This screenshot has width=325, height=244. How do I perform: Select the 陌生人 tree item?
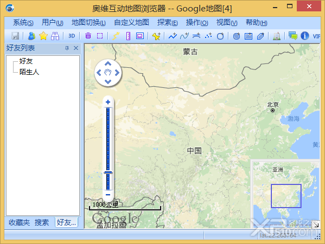point(29,72)
